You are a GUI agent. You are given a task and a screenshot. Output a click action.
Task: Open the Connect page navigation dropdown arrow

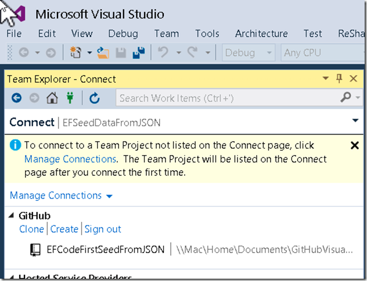pos(355,121)
